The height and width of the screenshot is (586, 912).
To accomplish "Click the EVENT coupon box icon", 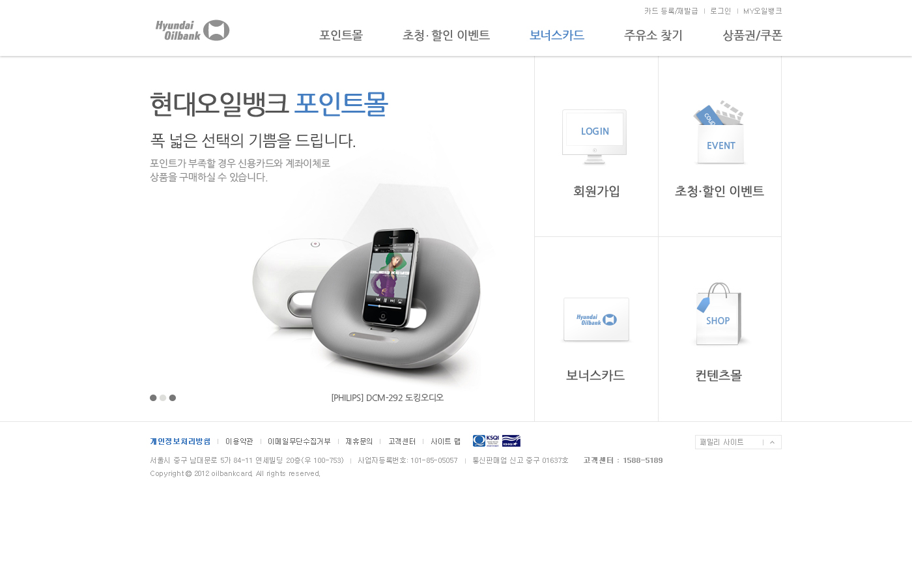I will (x=720, y=133).
